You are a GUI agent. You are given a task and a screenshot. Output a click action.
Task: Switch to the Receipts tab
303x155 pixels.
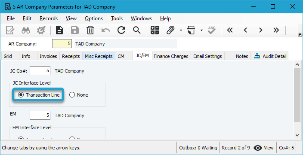coord(71,56)
